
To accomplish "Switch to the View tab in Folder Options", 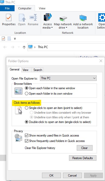I will (x=25, y=70).
